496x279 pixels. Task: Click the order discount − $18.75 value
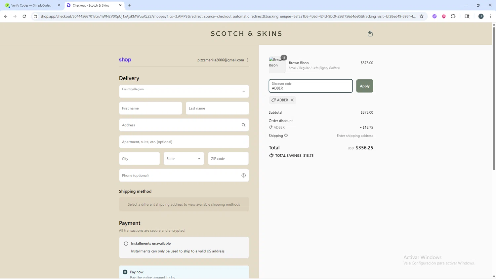(x=366, y=128)
